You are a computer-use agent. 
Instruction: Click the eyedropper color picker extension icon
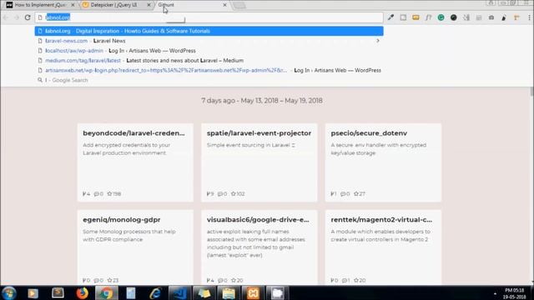390,17
